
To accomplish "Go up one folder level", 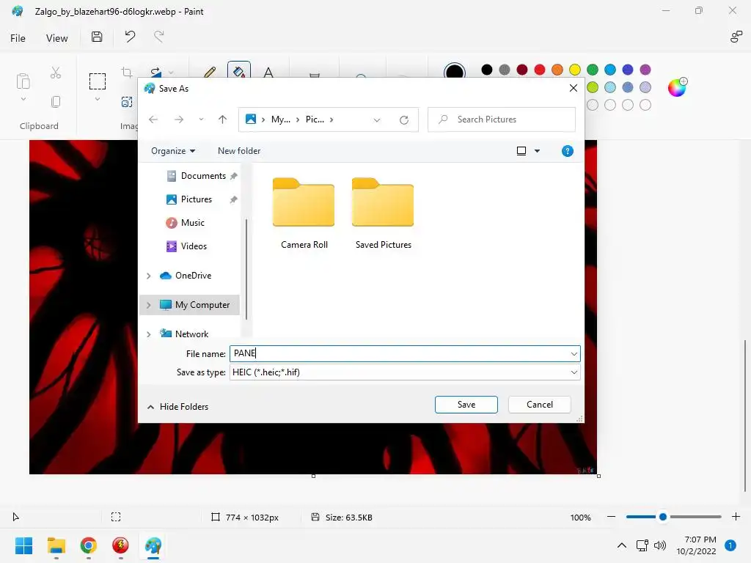I will (222, 119).
